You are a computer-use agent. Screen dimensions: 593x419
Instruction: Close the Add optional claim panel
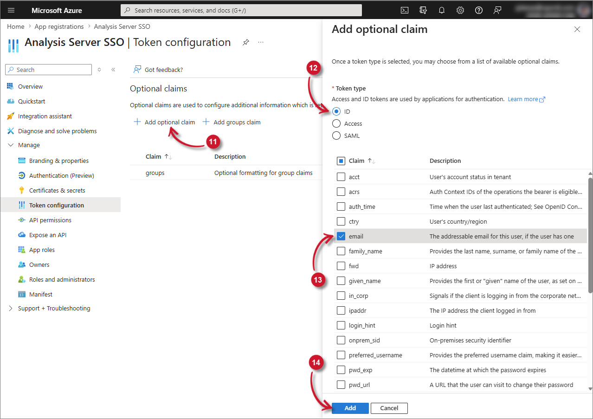[577, 29]
